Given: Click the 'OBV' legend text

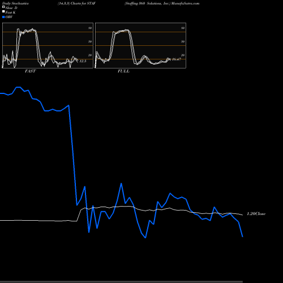Looking at the screenshot, I should point(9,17).
